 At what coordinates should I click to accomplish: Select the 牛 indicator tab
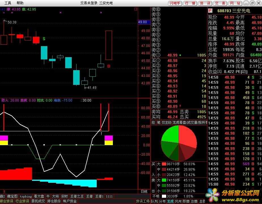click(x=48, y=196)
